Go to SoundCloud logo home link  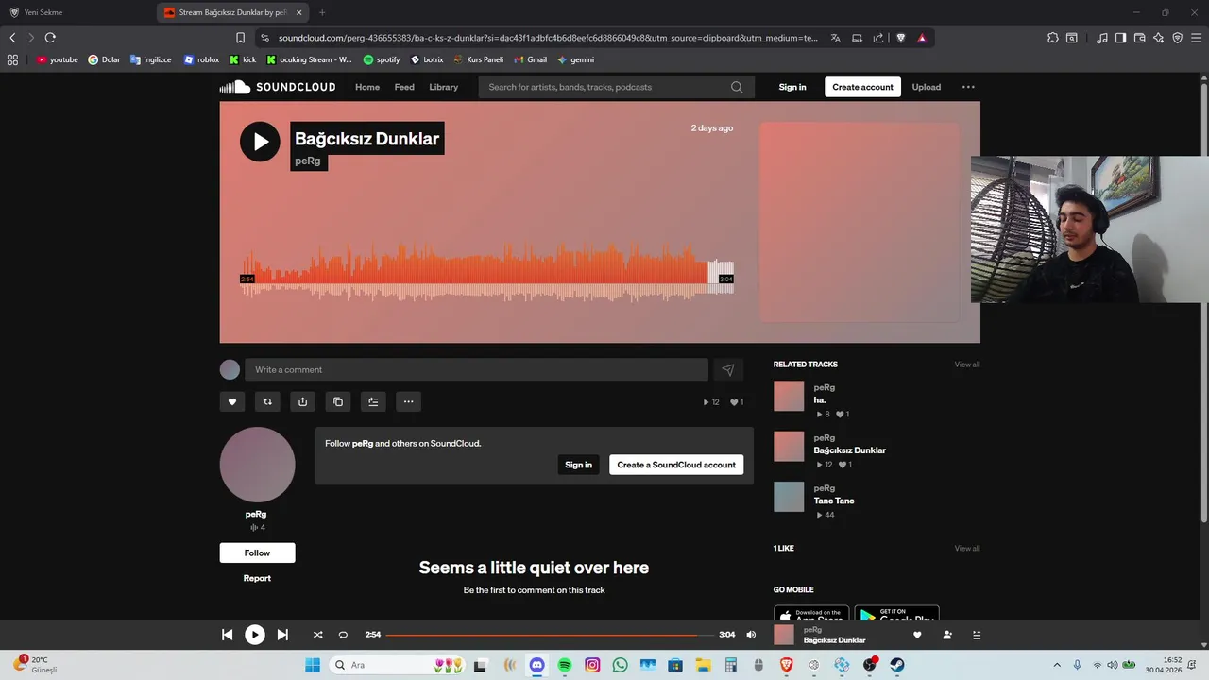point(278,87)
